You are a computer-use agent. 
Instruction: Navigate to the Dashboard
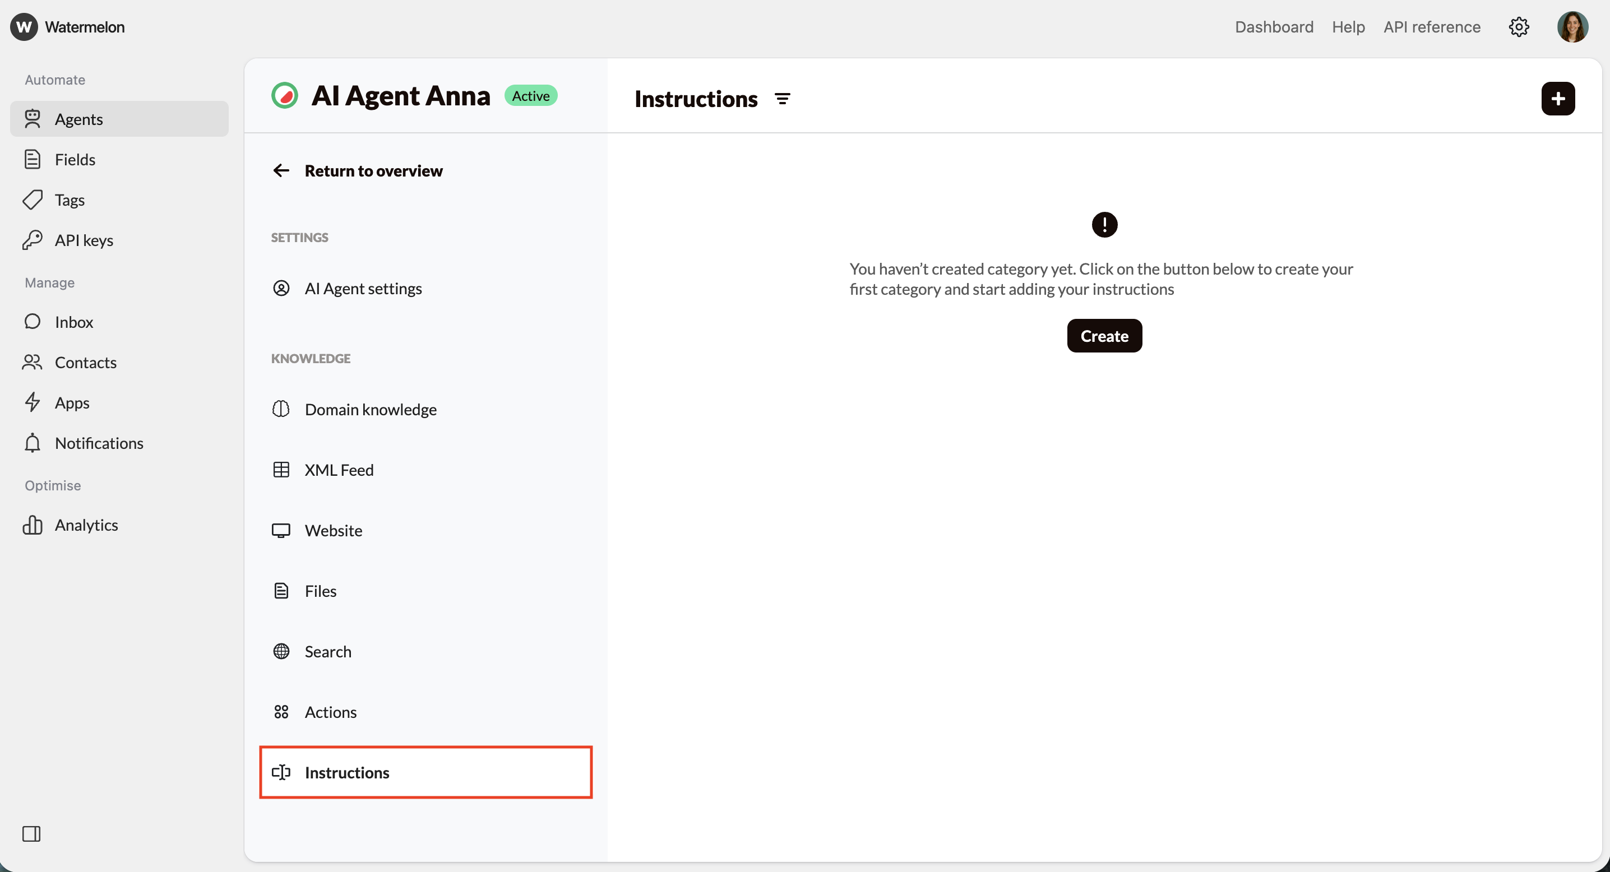1274,27
